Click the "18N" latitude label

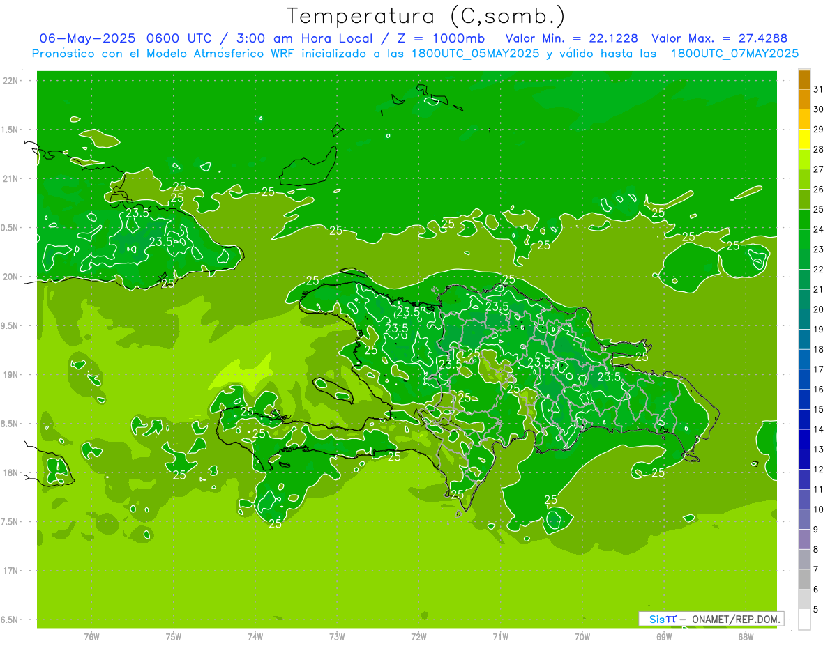pos(10,472)
